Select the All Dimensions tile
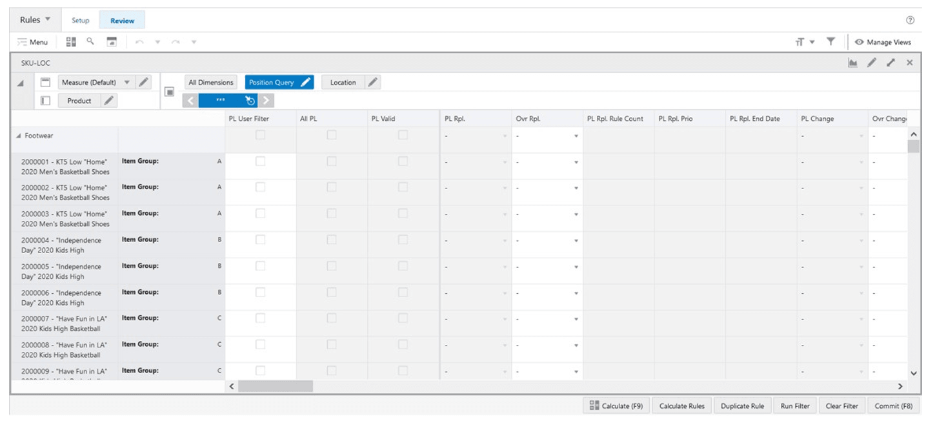This screenshot has width=926, height=421. click(x=211, y=82)
